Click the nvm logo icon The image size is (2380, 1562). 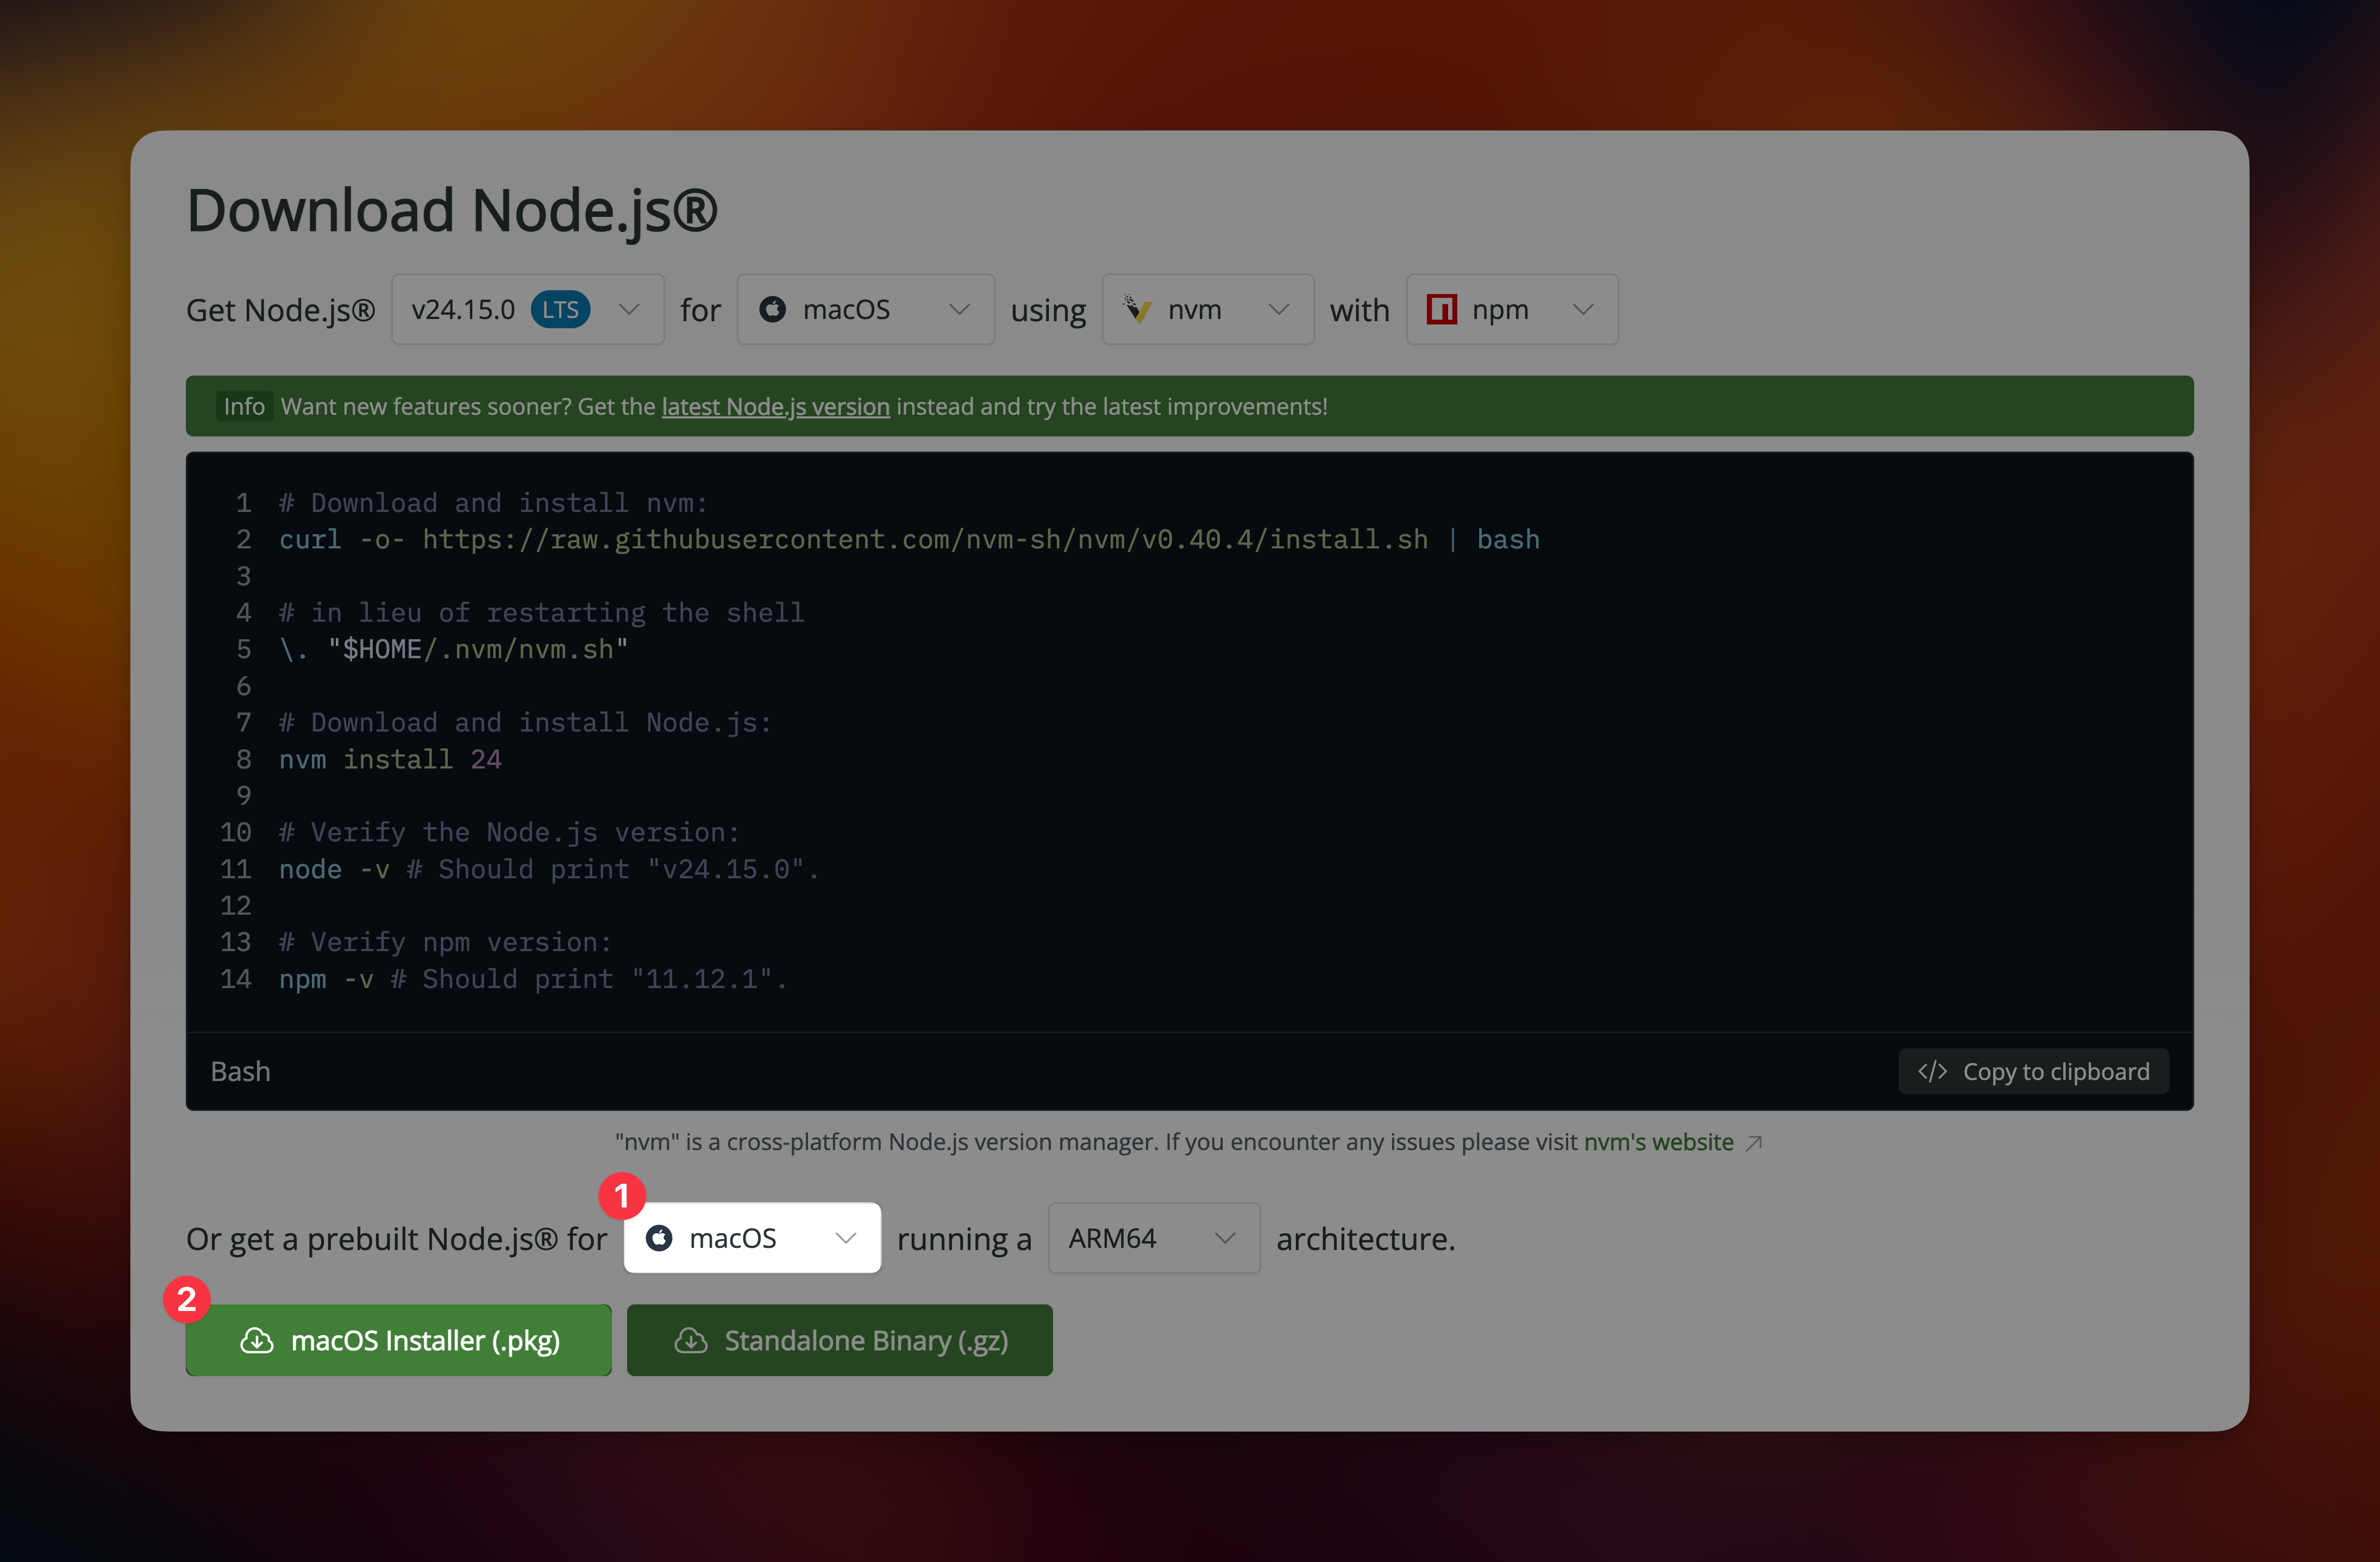[1137, 309]
